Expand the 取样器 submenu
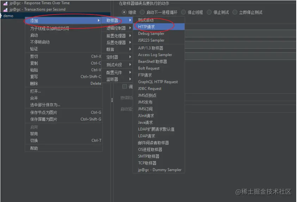This screenshot has width=298, height=202. [117, 20]
